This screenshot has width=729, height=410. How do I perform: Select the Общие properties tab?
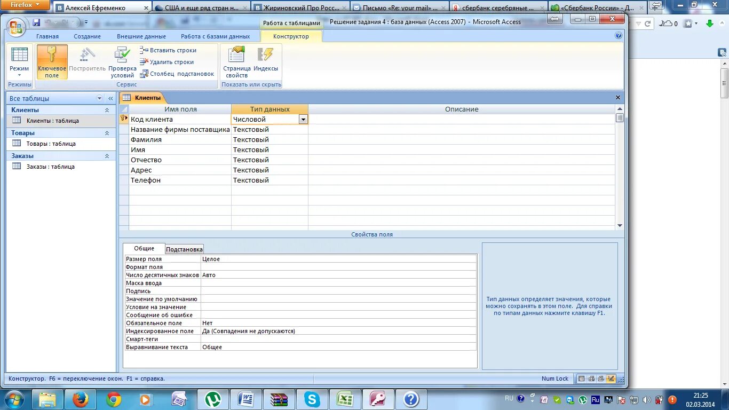point(144,248)
